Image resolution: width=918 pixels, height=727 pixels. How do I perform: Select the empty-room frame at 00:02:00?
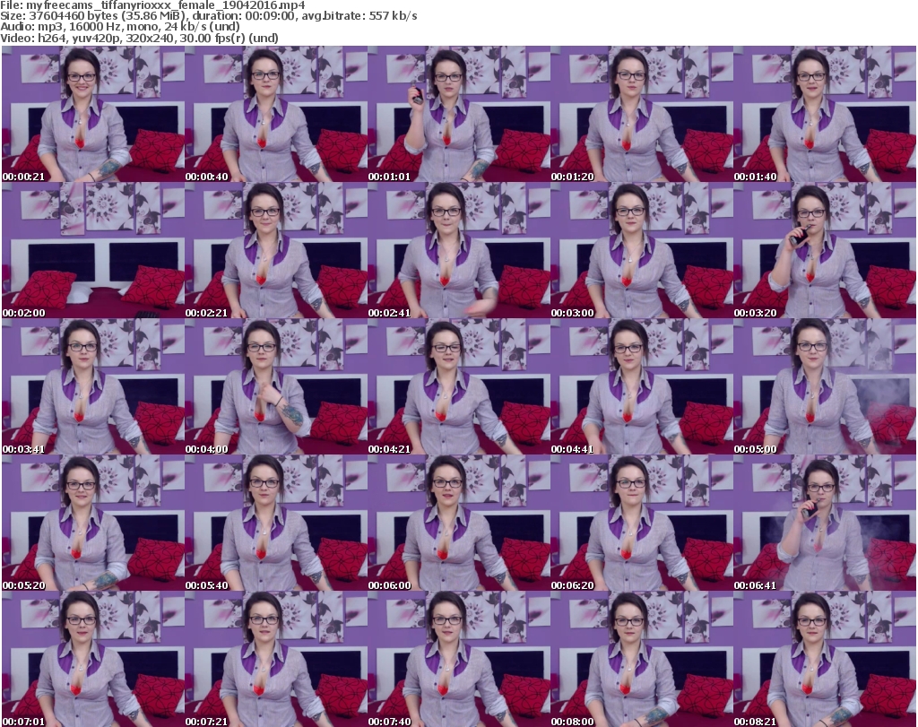[x=93, y=250]
